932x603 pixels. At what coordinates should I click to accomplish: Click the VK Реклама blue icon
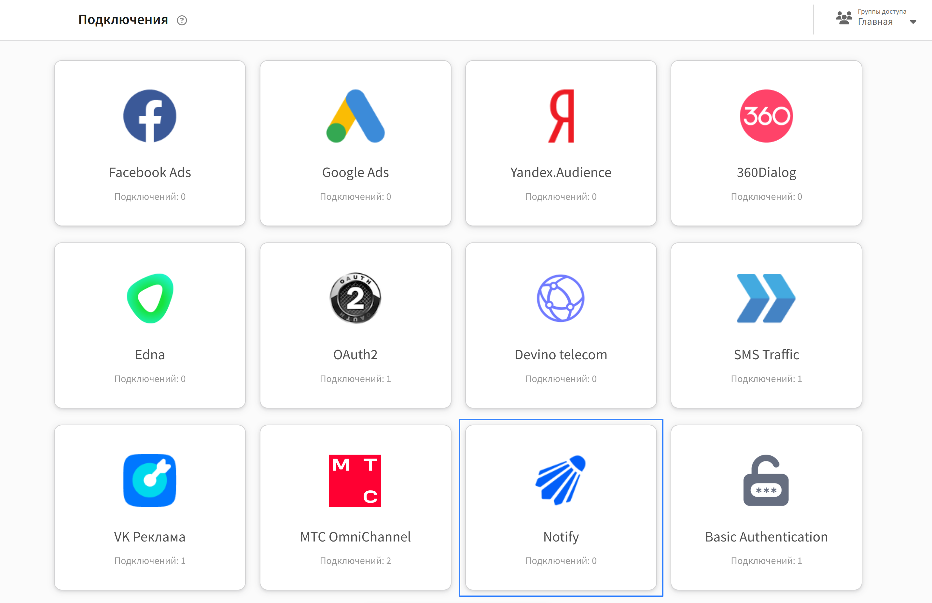point(150,480)
